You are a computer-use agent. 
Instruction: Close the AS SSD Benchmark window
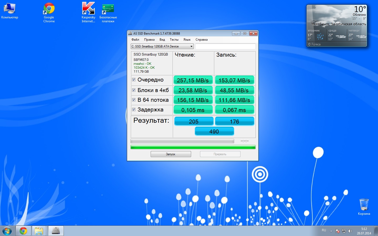pyautogui.click(x=253, y=34)
